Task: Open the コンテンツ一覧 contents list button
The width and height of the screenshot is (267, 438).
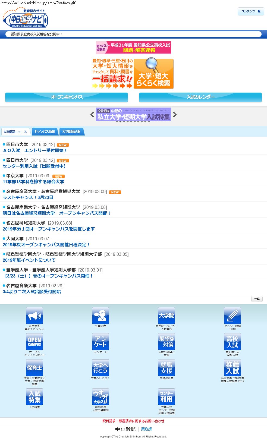Action: coord(251,11)
